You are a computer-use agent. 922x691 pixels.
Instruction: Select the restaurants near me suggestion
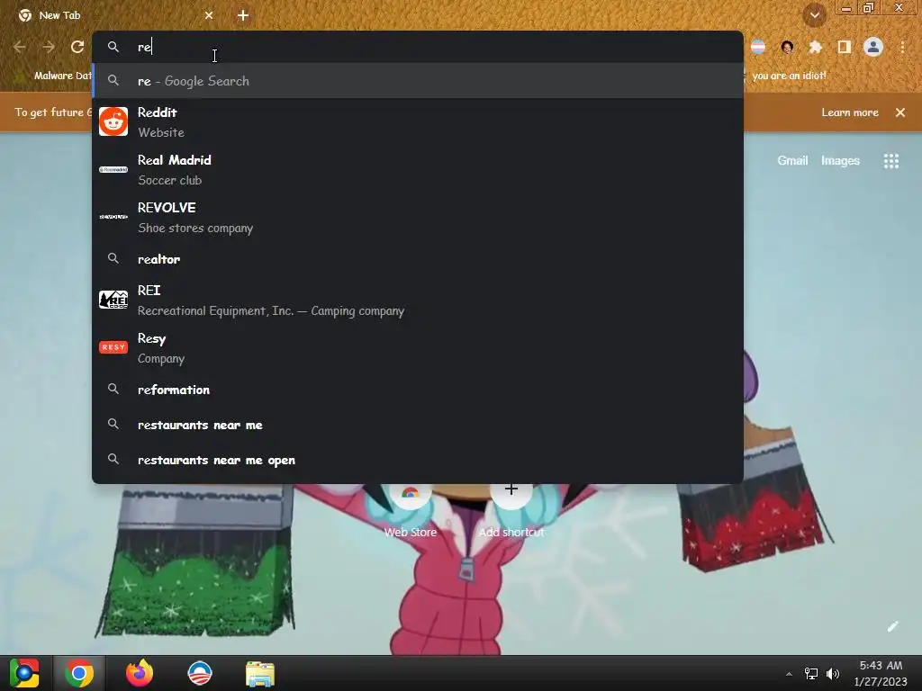click(418, 425)
